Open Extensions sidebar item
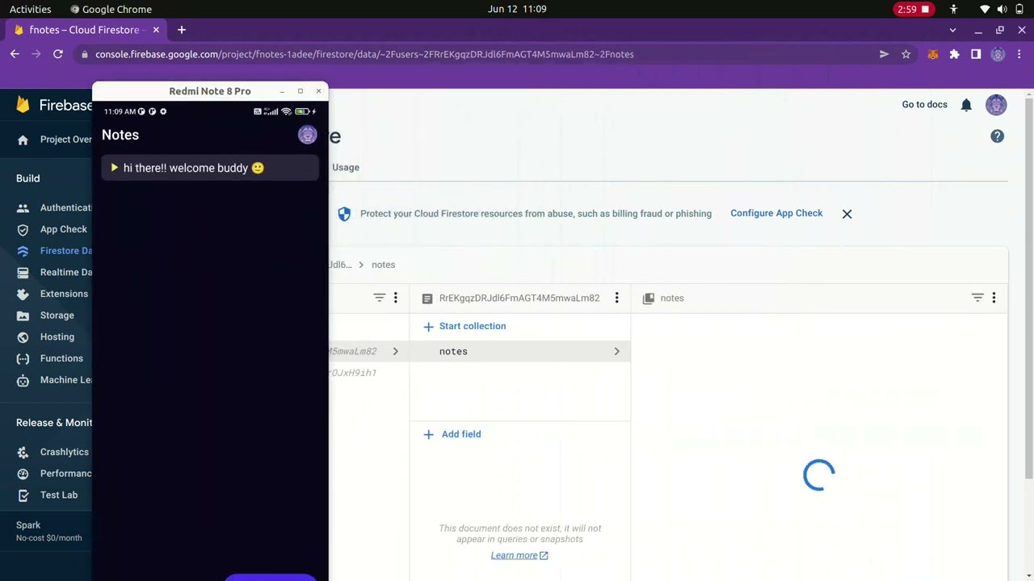 54,294
